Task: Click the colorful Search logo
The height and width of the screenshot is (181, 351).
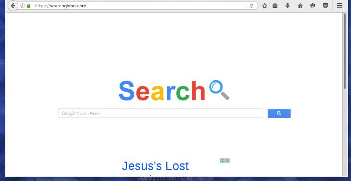Action: point(162,90)
